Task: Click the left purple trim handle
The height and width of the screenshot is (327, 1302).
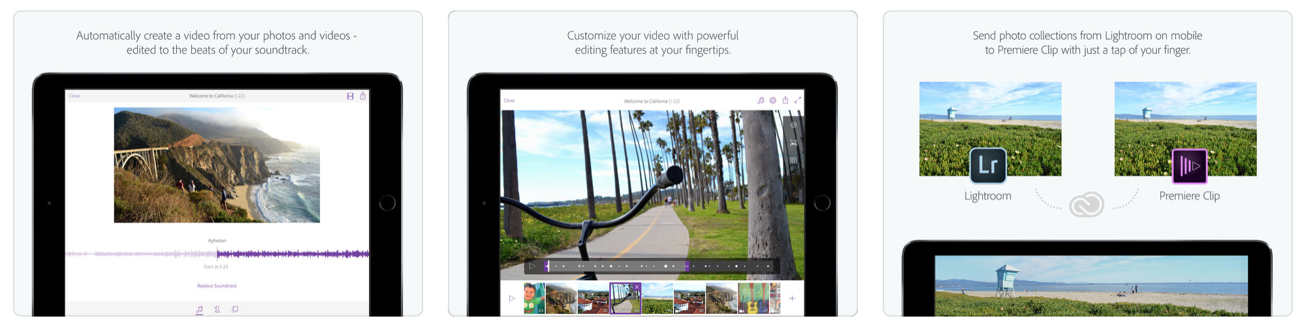Action: point(547,266)
